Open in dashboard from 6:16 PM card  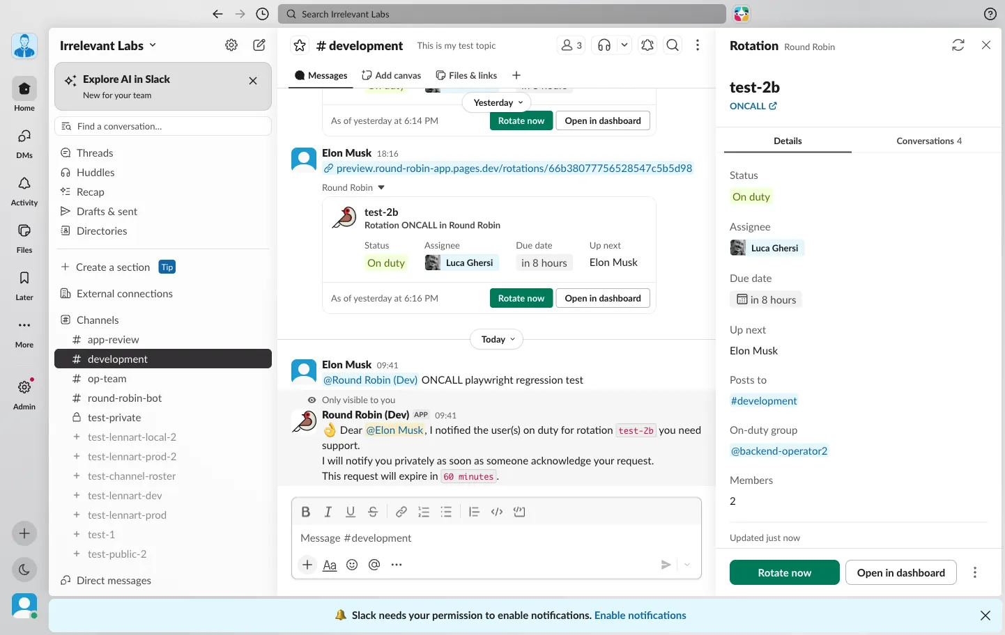click(x=603, y=298)
